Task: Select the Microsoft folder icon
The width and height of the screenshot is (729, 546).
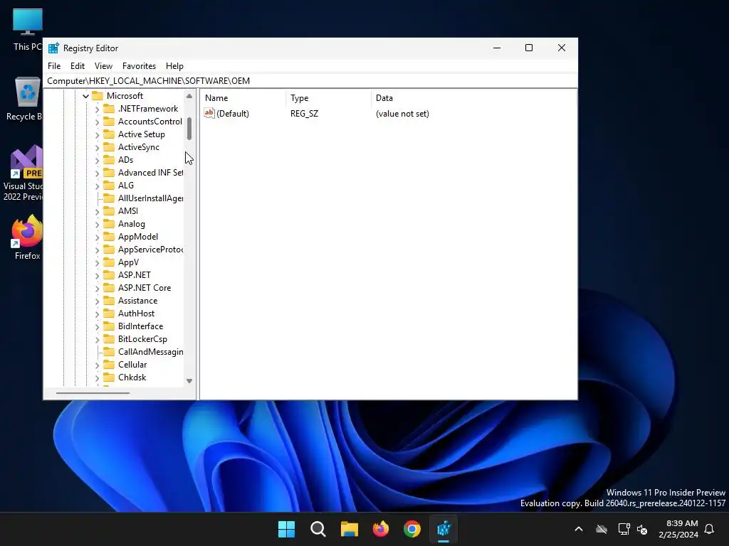Action: click(97, 96)
